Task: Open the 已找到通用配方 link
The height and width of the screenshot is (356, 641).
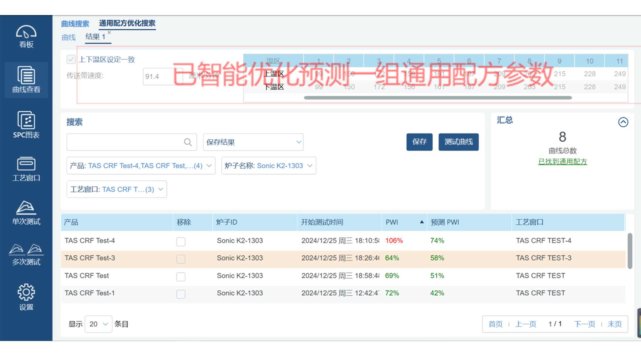Action: pos(562,162)
